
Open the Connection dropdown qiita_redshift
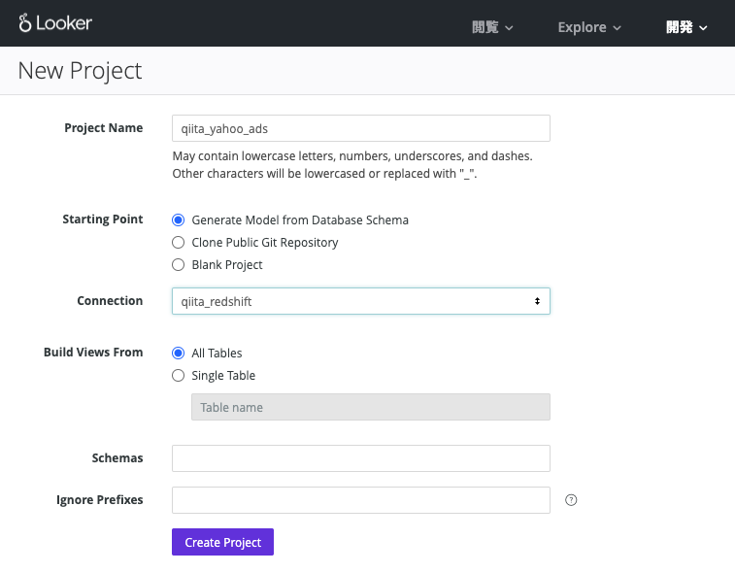point(361,301)
